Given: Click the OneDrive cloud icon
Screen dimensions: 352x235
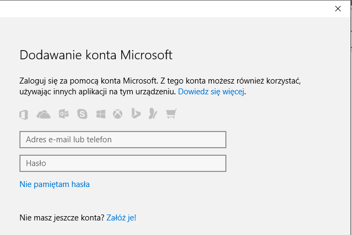Looking at the screenshot, I should point(43,114).
